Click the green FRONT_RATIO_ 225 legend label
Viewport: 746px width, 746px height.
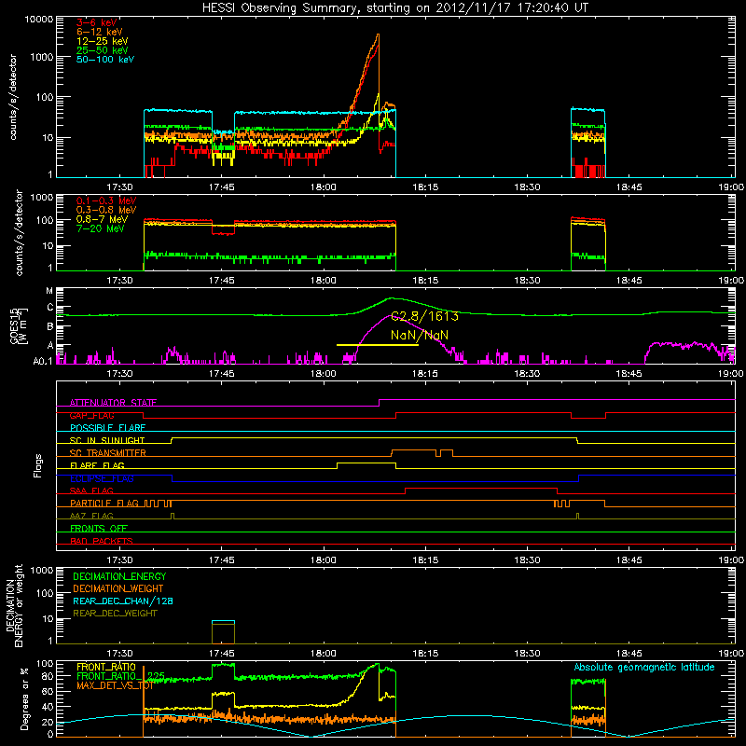(120, 676)
